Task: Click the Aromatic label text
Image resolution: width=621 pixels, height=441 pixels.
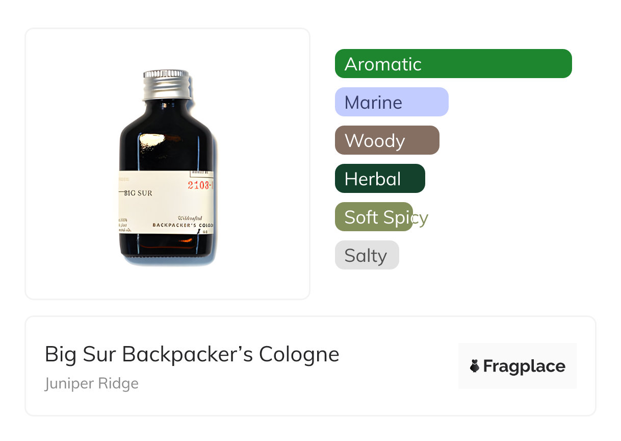Action: coord(383,64)
